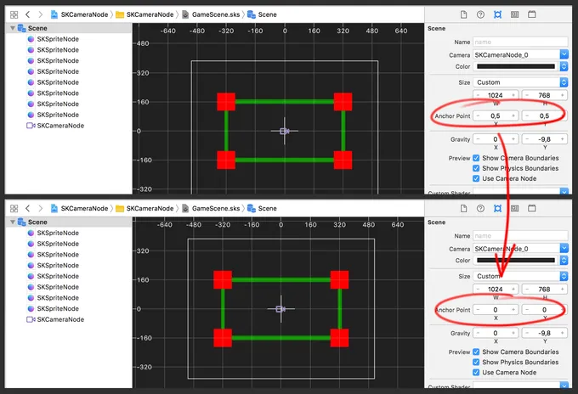The height and width of the screenshot is (394, 578).
Task: Open Size Custom dropdown in upper window
Action: pos(564,82)
